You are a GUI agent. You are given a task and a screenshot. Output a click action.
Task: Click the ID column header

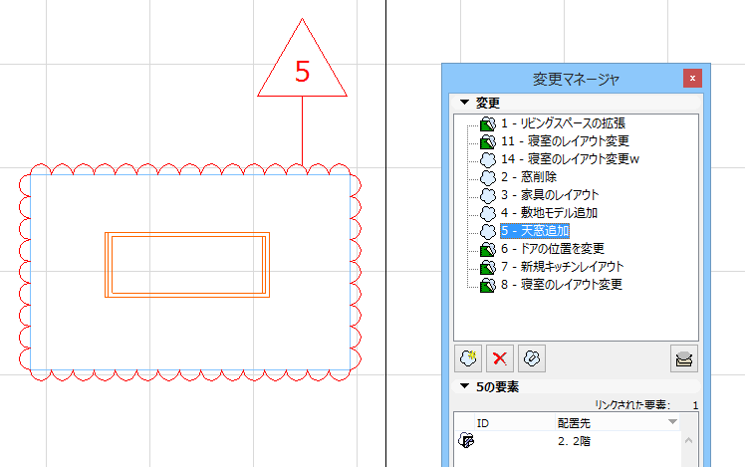[x=515, y=423]
